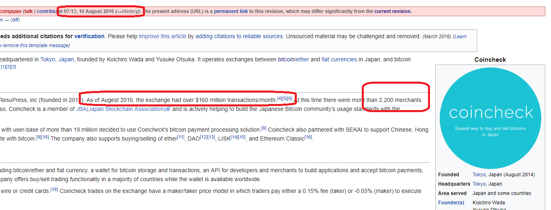551x210 pixels.
Task: Go to the 'current revision' link
Action: tap(392, 11)
